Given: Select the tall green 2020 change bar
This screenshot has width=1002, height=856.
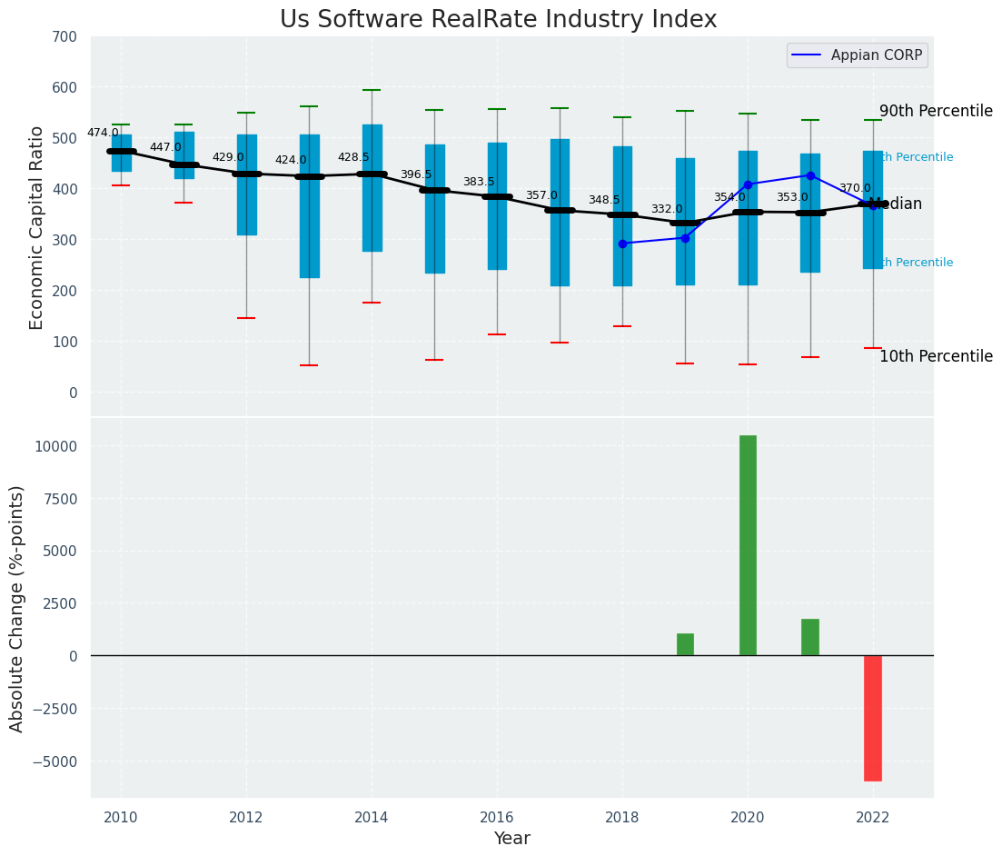Looking at the screenshot, I should [x=748, y=545].
